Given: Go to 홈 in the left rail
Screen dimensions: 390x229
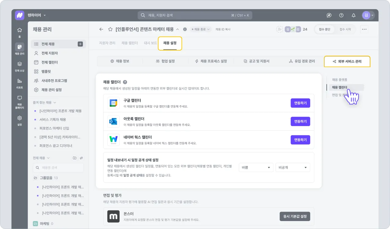Looking at the screenshot, I should click(20, 32).
